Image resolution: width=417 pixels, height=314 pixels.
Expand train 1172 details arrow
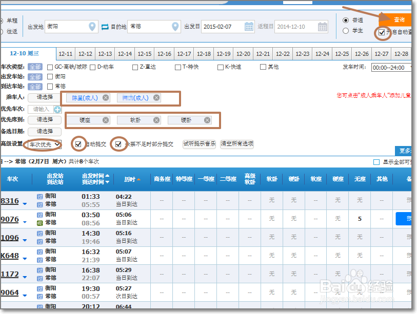point(25,277)
